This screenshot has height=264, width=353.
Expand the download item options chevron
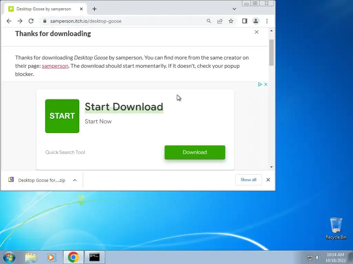pyautogui.click(x=75, y=180)
